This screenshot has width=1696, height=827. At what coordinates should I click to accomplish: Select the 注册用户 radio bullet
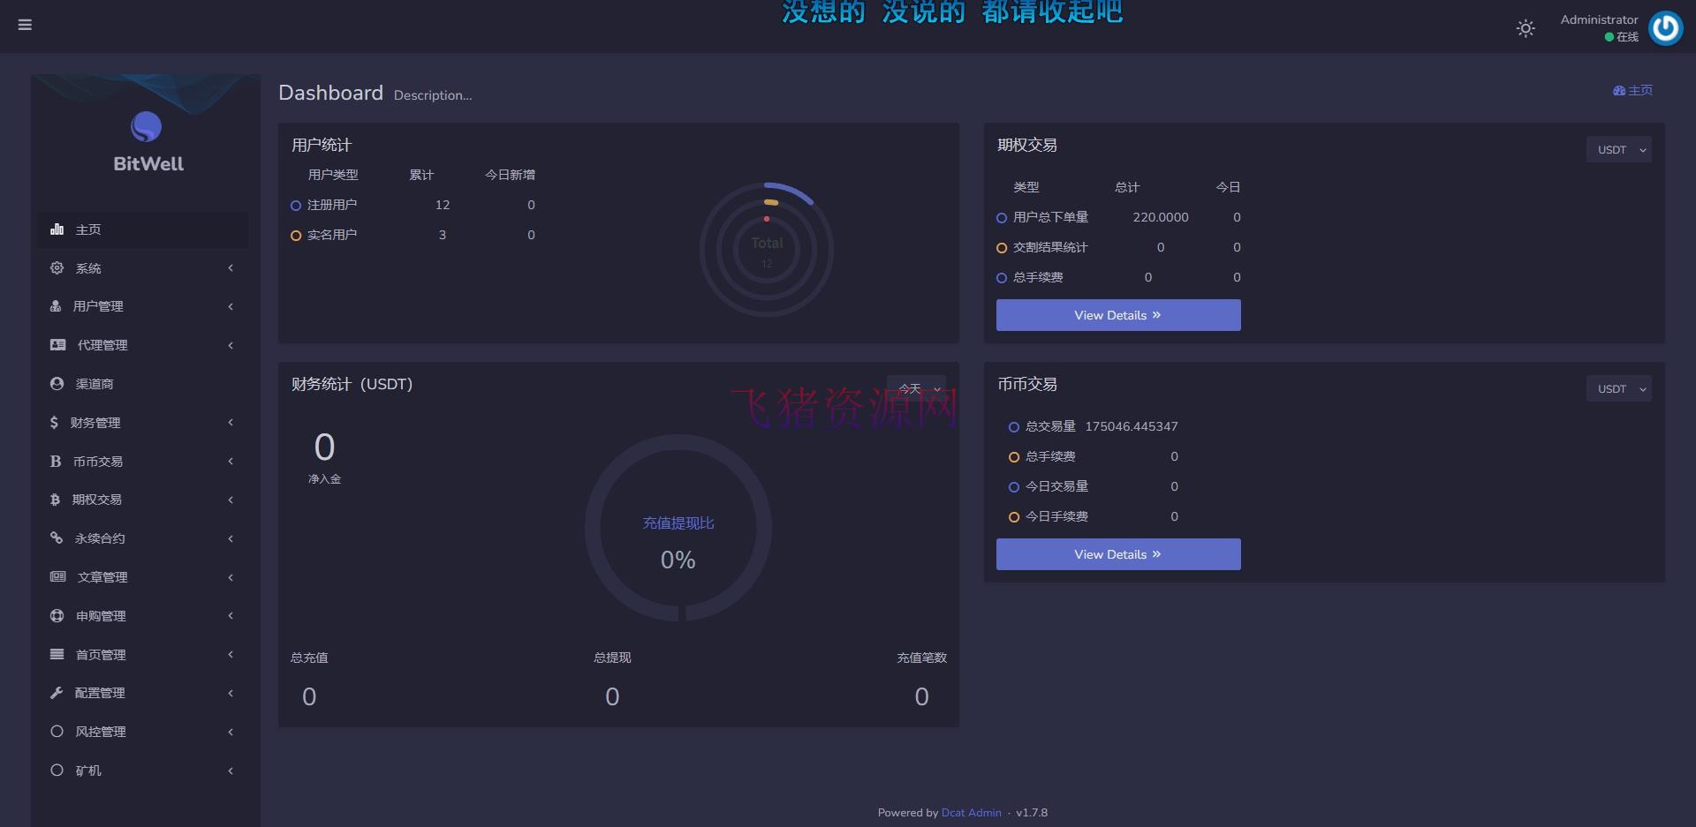(x=295, y=205)
